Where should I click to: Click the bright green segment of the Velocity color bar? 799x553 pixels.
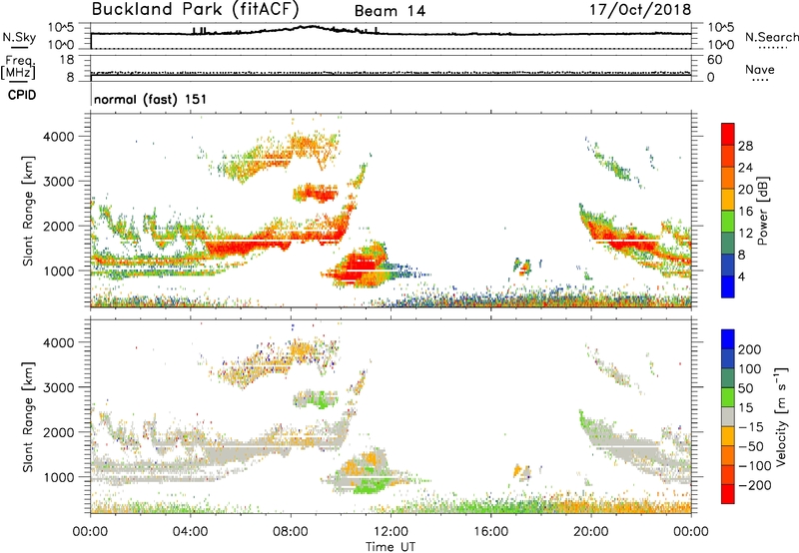tap(728, 397)
